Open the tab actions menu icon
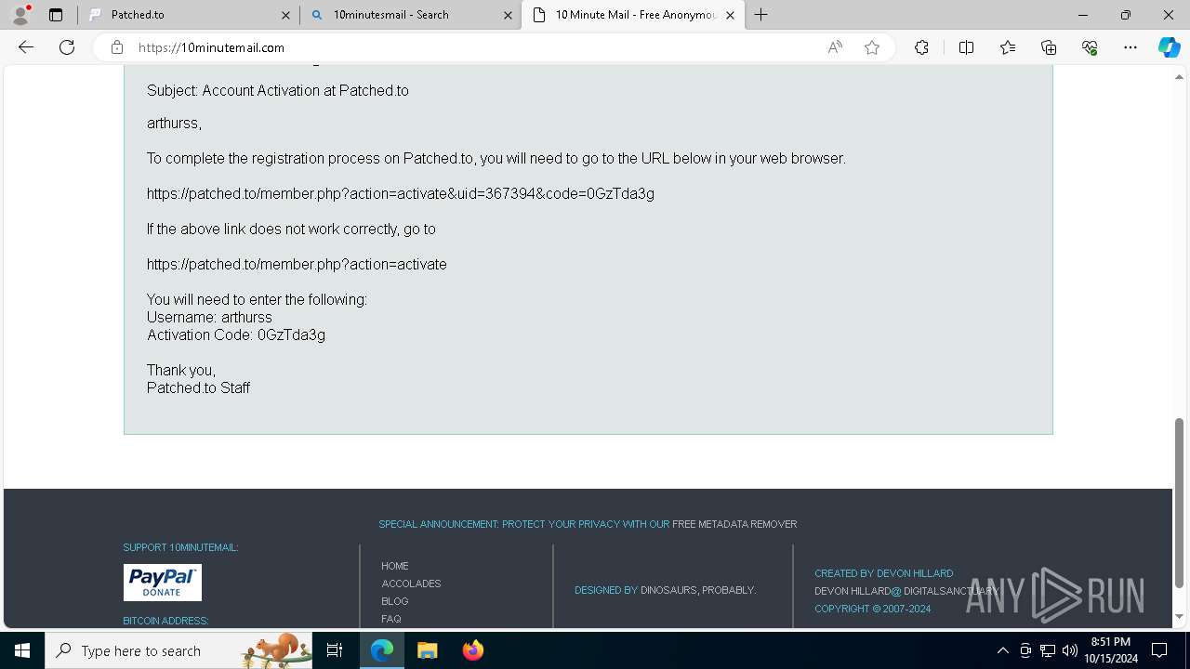Screen dimensions: 1190x669 pyautogui.click(x=56, y=15)
